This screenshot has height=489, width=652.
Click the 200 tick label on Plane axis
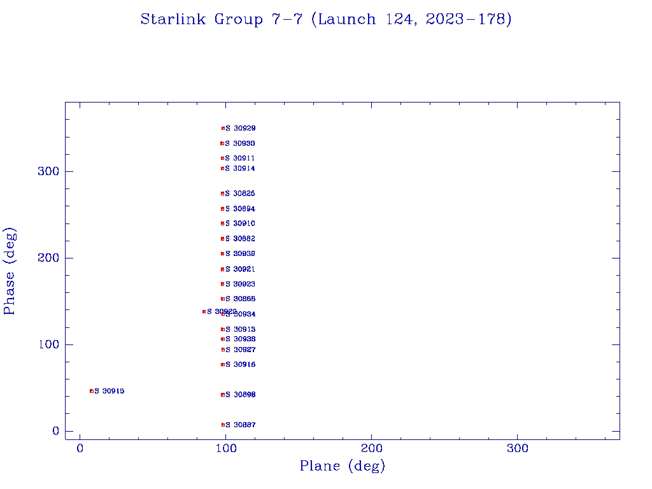point(371,449)
